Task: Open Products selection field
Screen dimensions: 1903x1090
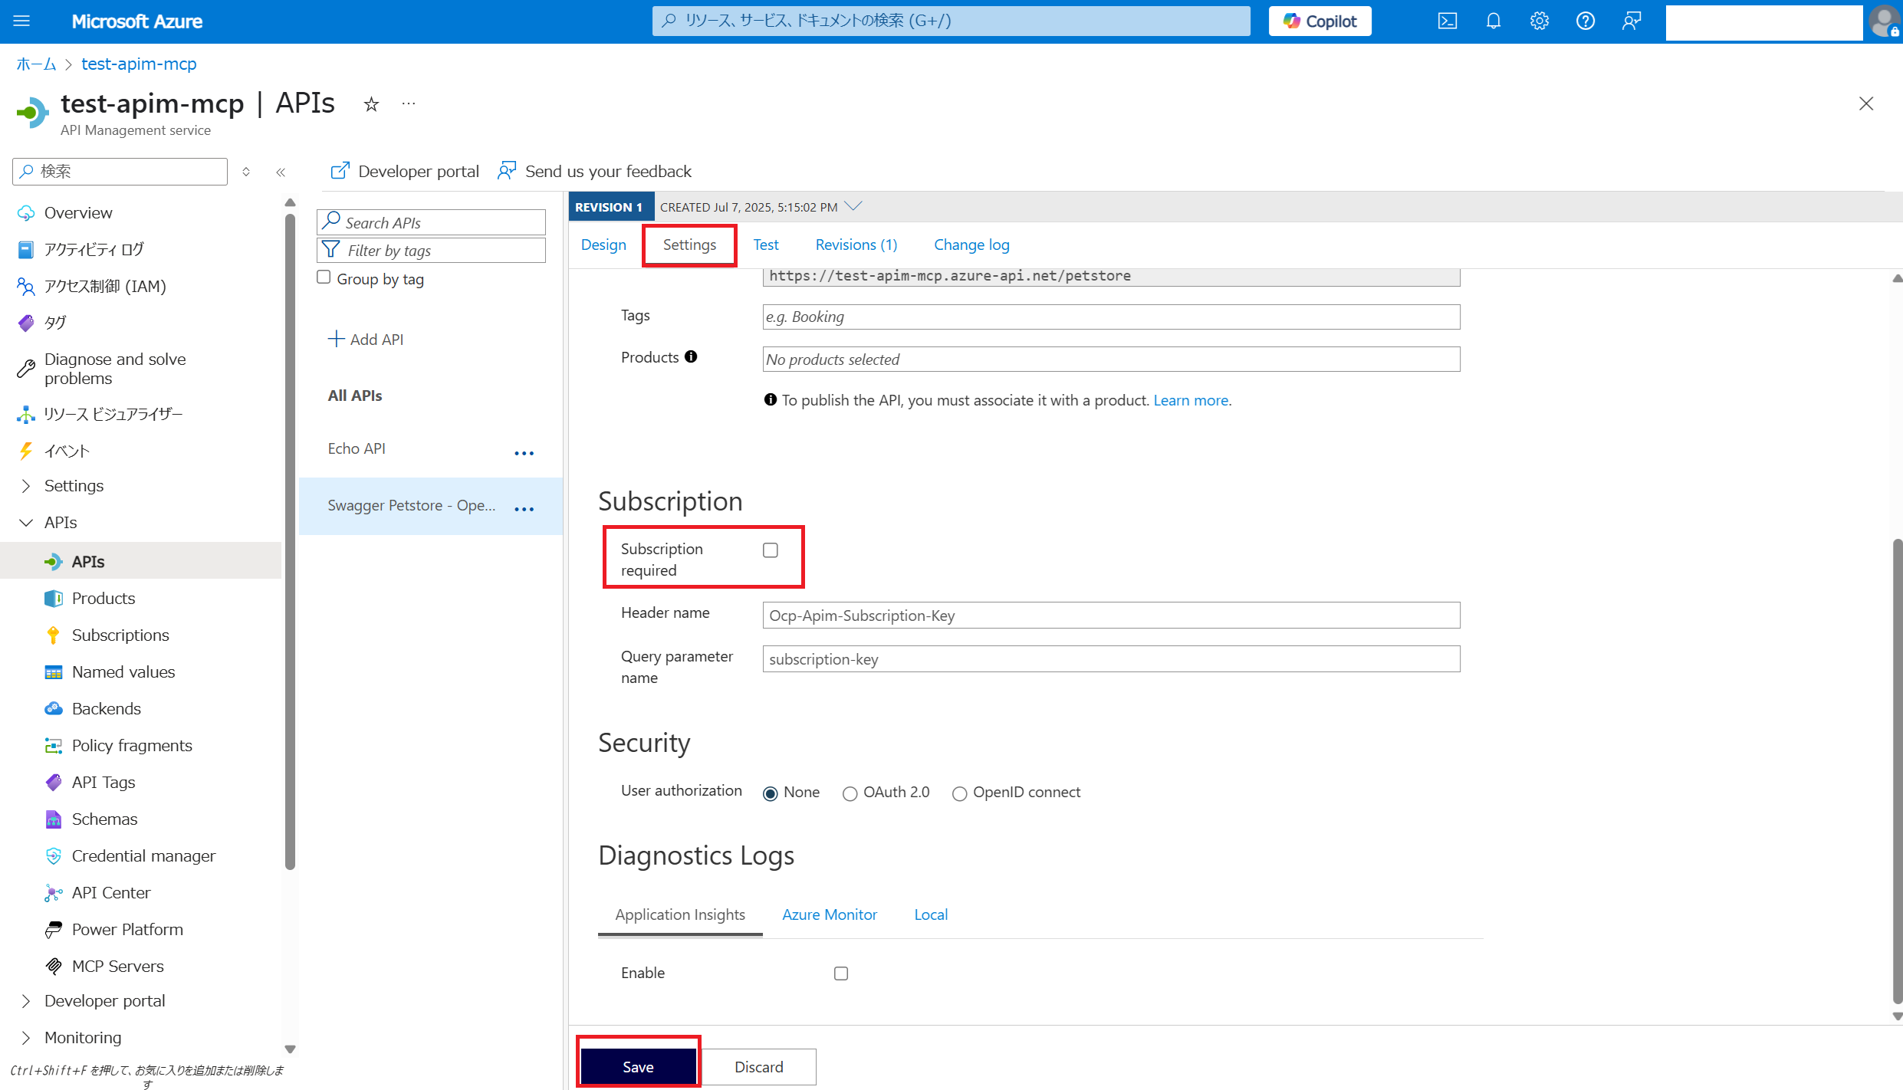Action: click(x=1111, y=359)
